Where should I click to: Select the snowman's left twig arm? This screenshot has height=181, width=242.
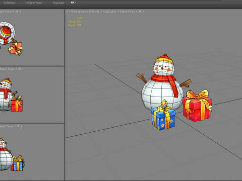click(142, 78)
